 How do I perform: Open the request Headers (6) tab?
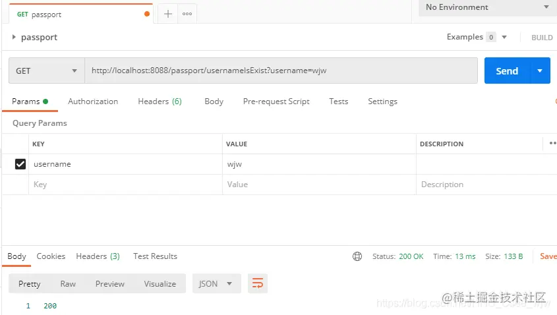[x=160, y=101]
